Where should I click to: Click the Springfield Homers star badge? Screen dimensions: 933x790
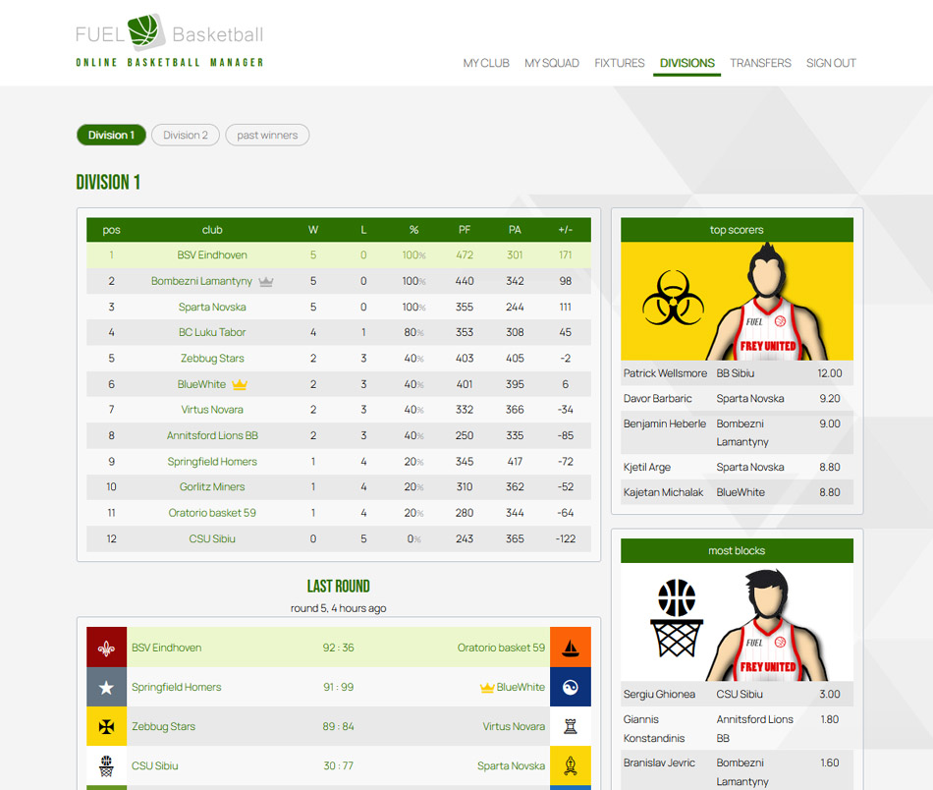106,686
